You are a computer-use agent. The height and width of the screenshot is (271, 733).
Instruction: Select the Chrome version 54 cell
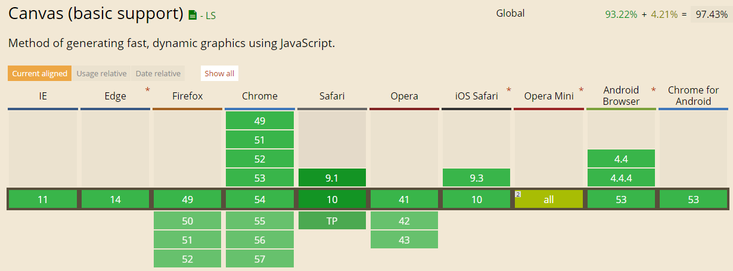pyautogui.click(x=260, y=200)
